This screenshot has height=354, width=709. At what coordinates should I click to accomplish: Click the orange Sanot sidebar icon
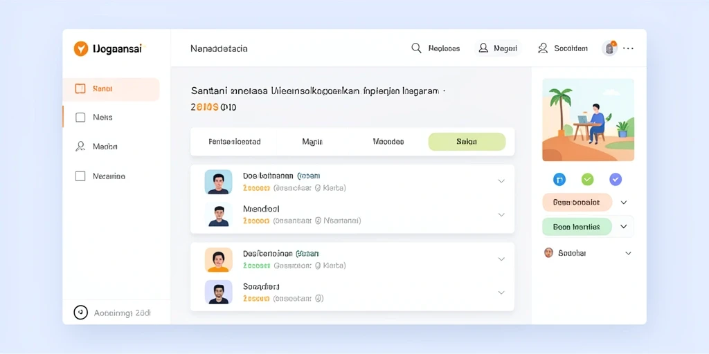tap(80, 88)
